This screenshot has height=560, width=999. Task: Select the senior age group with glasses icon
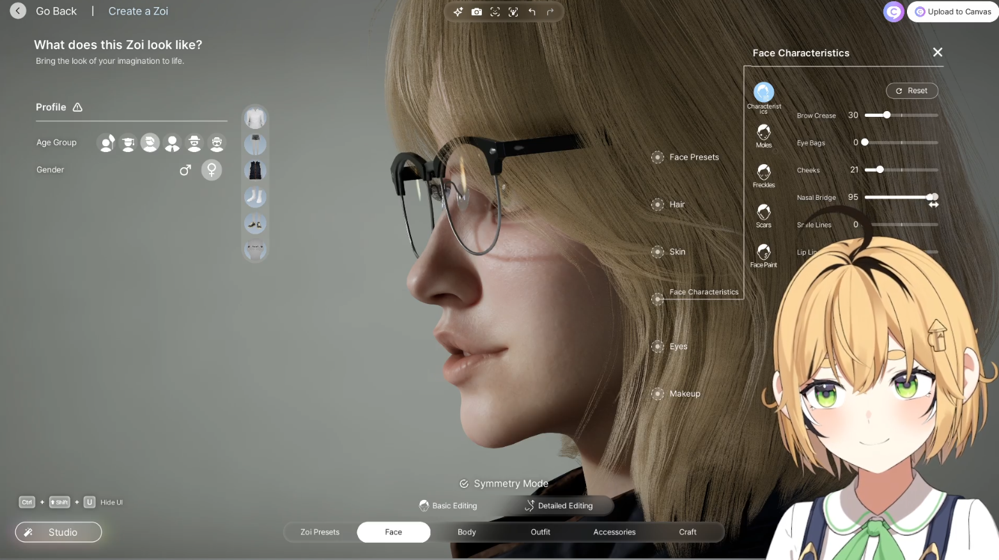click(x=217, y=142)
